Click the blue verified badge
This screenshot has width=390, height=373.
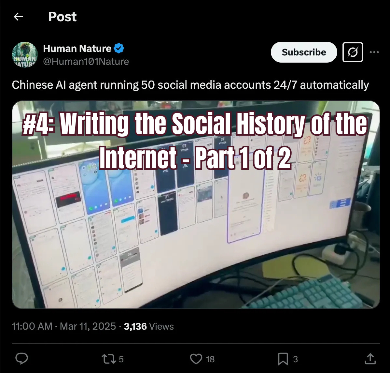119,48
